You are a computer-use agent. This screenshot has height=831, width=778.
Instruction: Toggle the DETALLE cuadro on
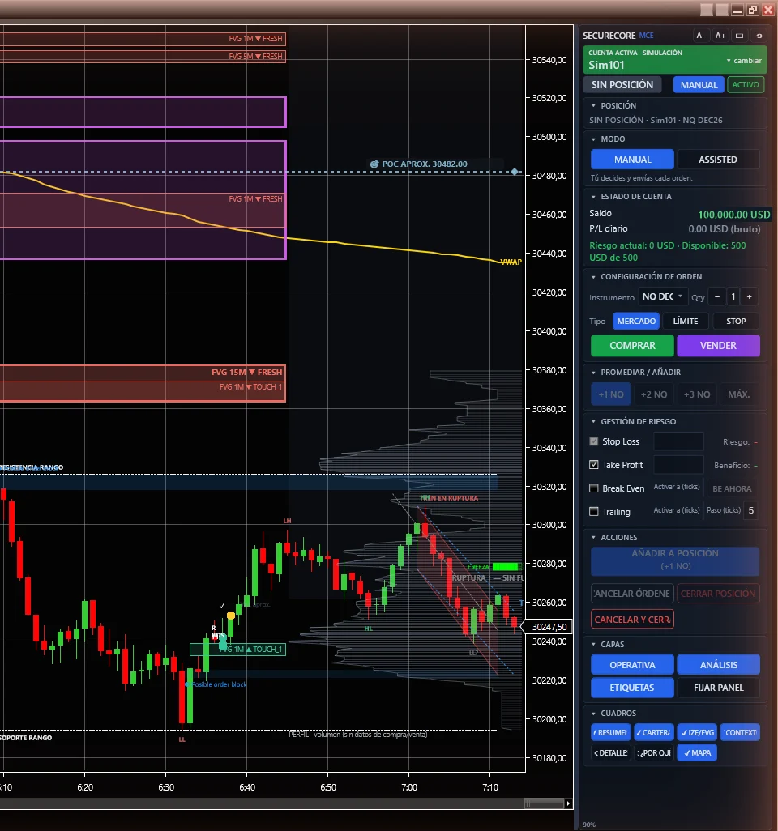611,752
